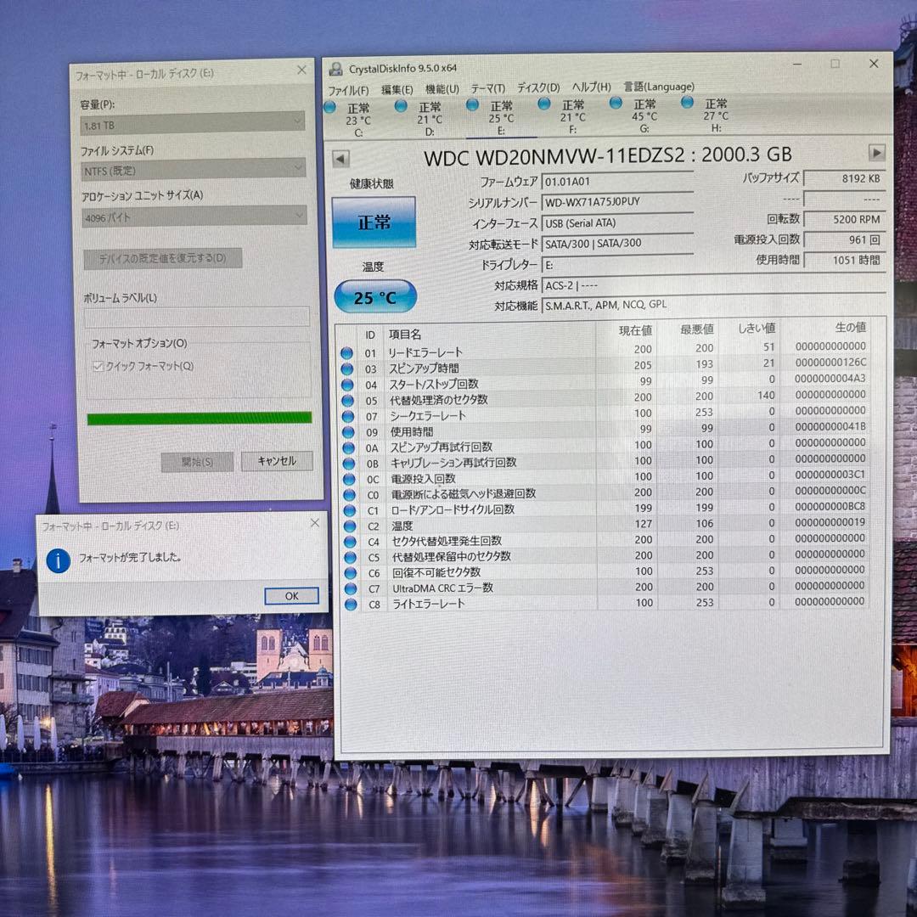Click the 1051 時間 usage hours field
Image resolution: width=917 pixels, height=917 pixels.
click(845, 260)
